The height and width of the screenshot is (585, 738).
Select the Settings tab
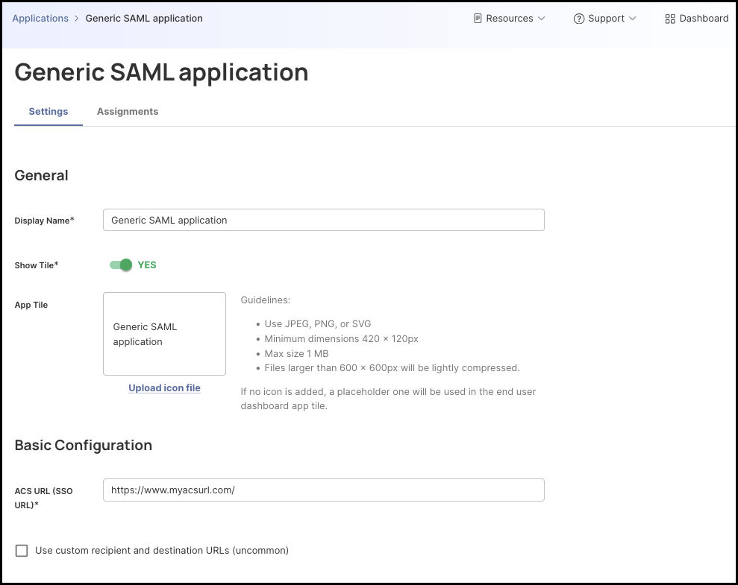pos(48,111)
